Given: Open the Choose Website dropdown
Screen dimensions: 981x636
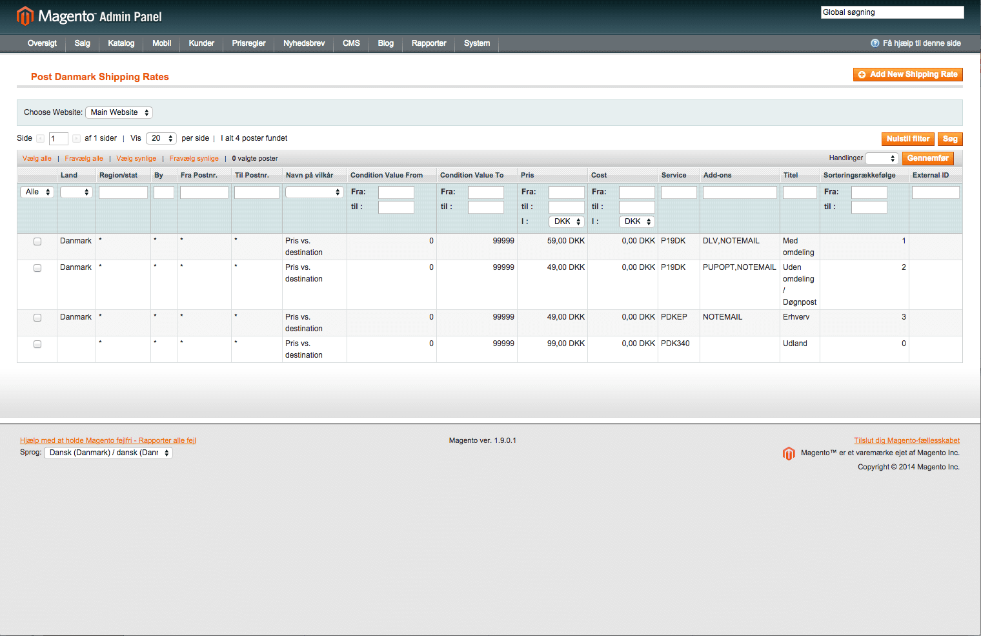Looking at the screenshot, I should click(119, 112).
